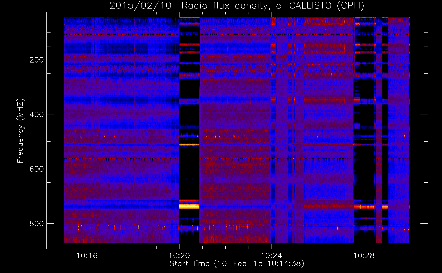Click the 10:28 time tick label
The image size is (442, 273).
point(364,256)
